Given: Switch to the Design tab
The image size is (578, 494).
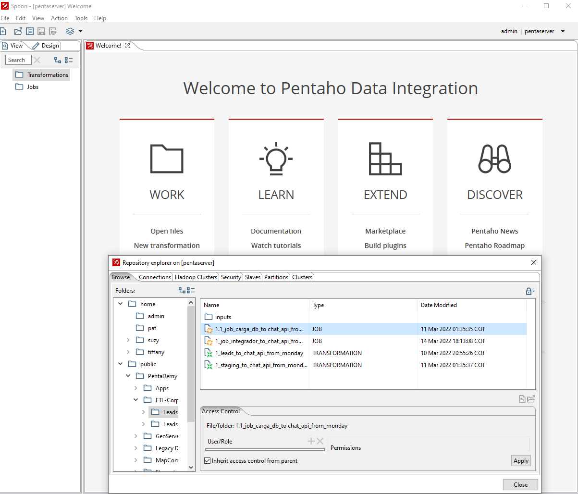Looking at the screenshot, I should coord(46,46).
